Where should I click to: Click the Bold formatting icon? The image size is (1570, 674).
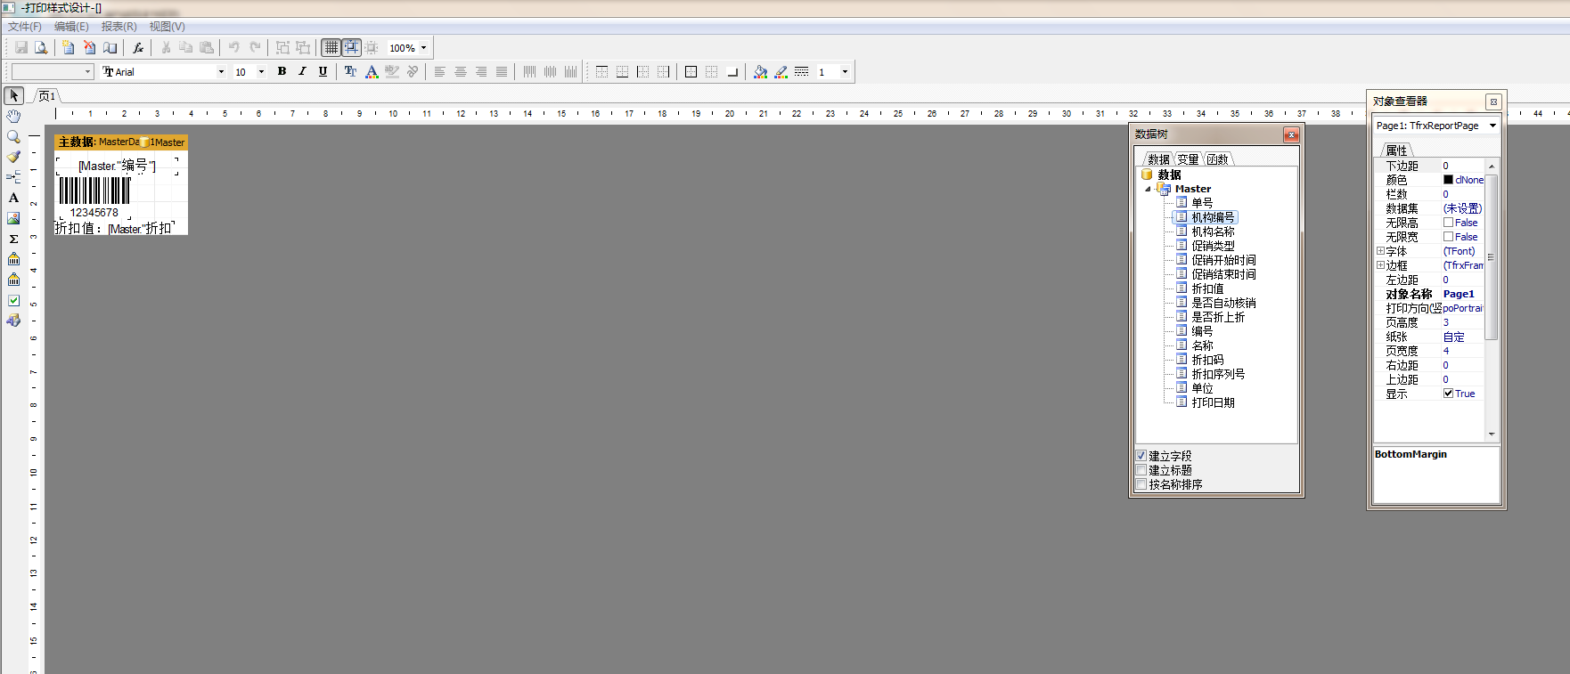pos(282,72)
